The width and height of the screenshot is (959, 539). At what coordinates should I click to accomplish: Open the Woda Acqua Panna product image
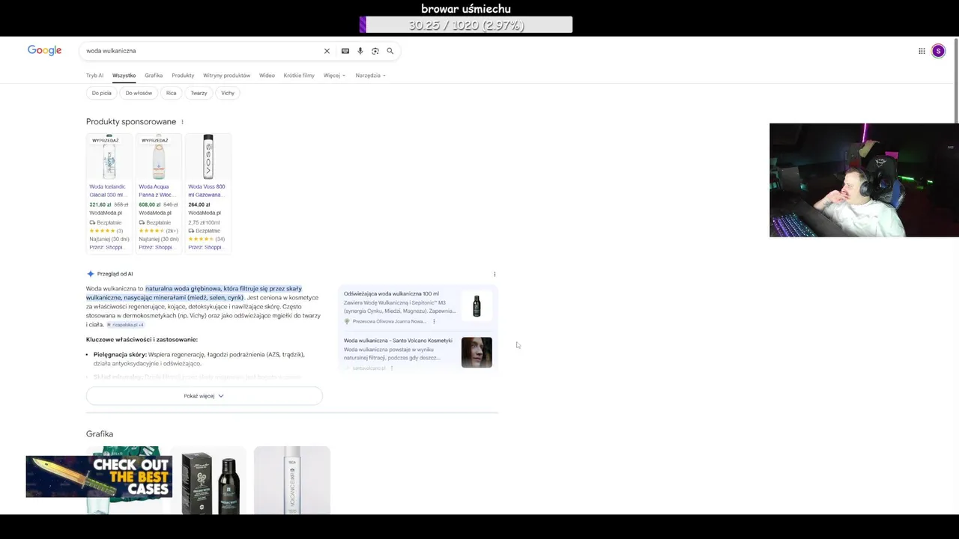click(x=159, y=157)
